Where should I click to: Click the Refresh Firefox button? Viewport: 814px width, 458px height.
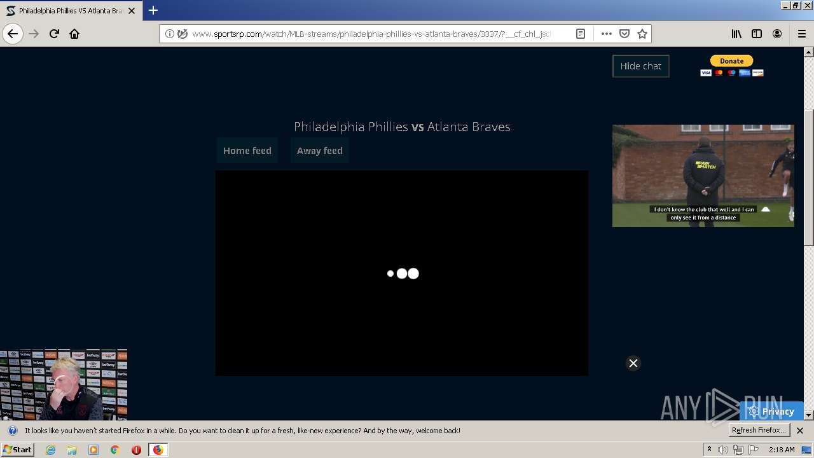pyautogui.click(x=759, y=431)
